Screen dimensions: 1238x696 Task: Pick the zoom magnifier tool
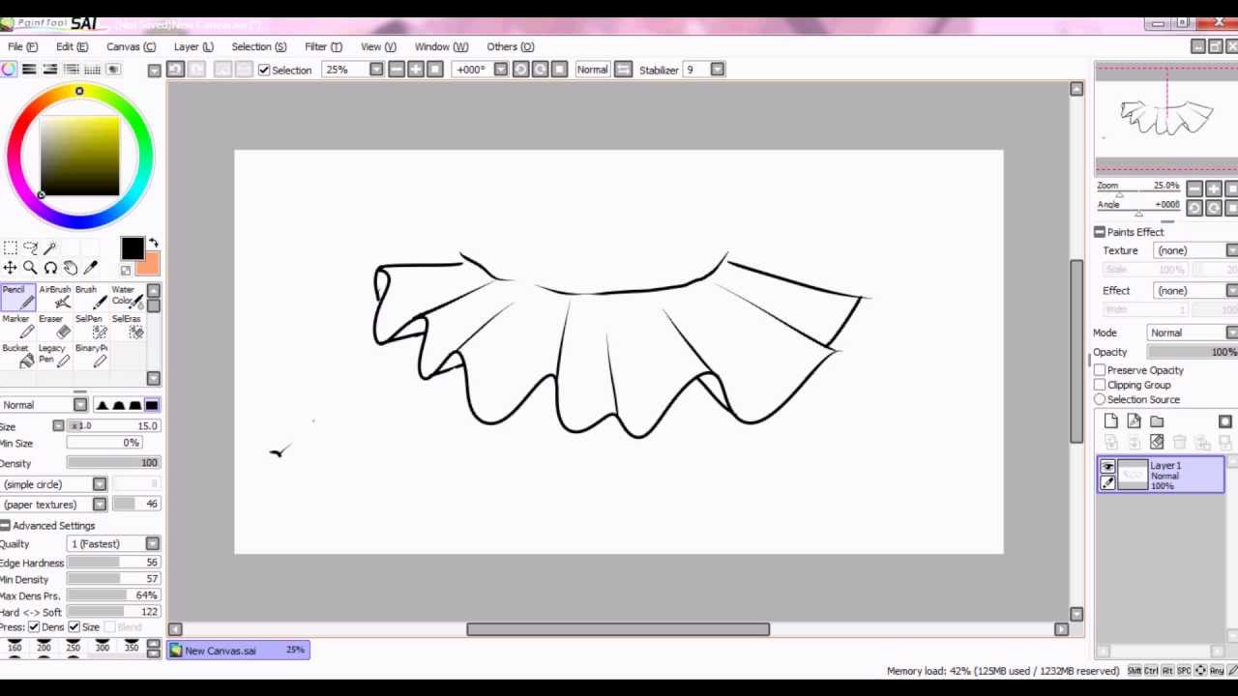(x=30, y=268)
